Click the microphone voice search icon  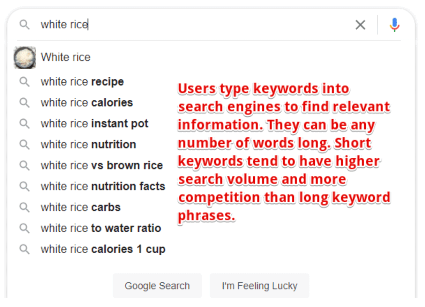[395, 25]
